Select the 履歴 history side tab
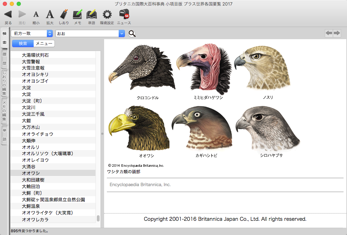Screen dimensions: 347x235 5,59
